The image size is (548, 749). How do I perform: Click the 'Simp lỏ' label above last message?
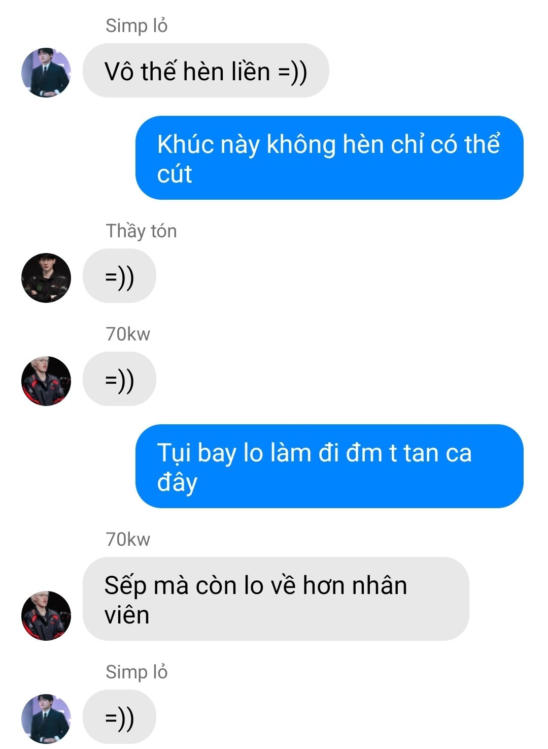136,672
